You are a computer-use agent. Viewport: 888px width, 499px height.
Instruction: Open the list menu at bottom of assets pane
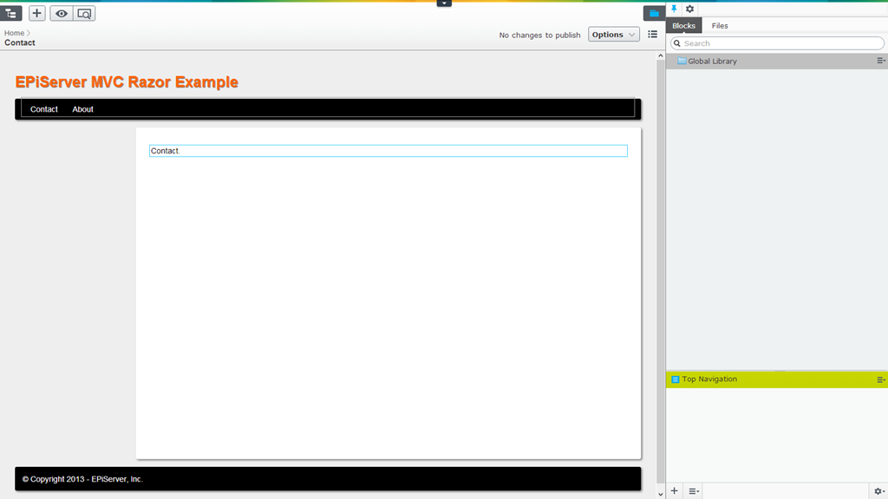pyautogui.click(x=694, y=491)
